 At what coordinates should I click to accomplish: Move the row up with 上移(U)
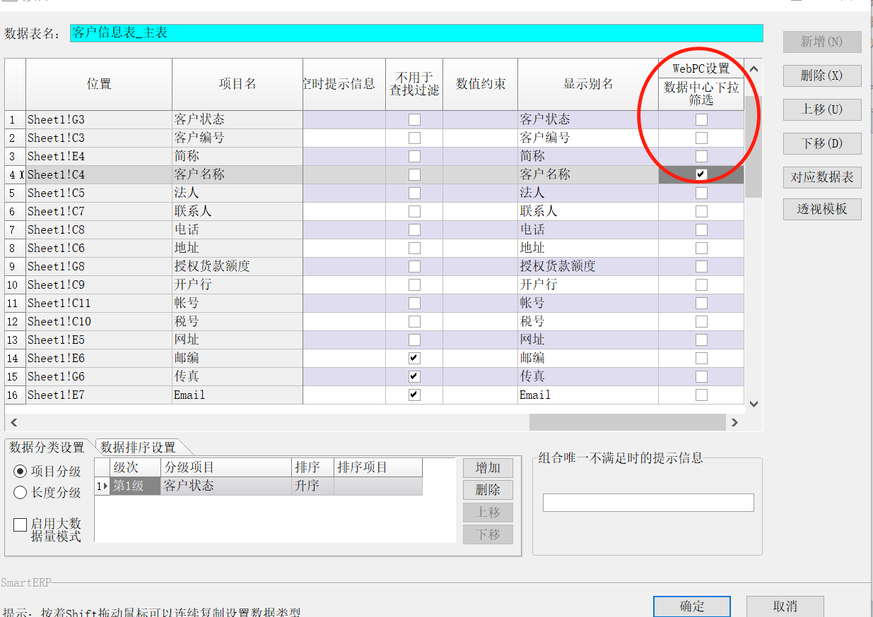(x=822, y=109)
